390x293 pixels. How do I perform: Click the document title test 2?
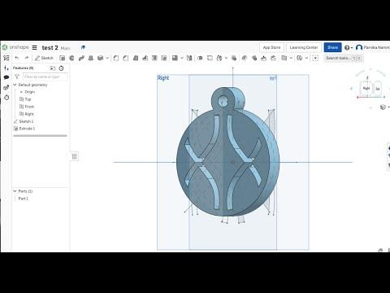click(x=50, y=48)
